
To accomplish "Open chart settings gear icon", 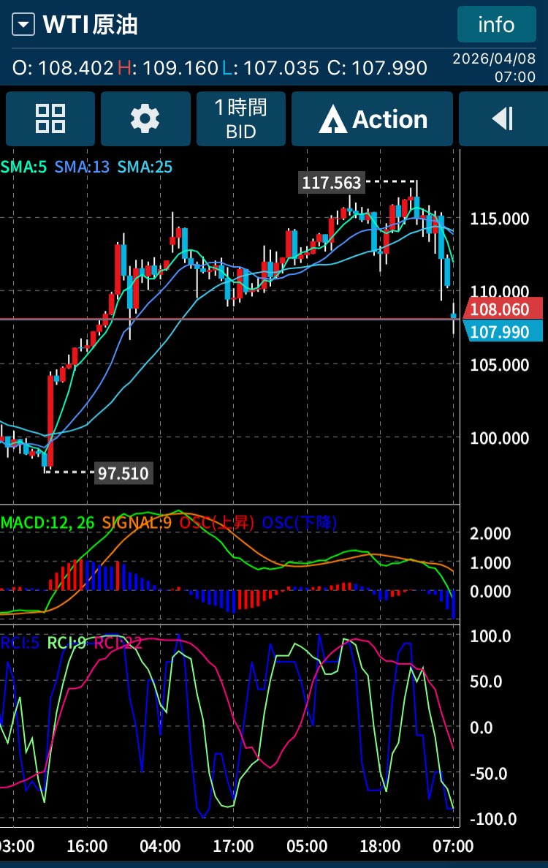I will (145, 119).
